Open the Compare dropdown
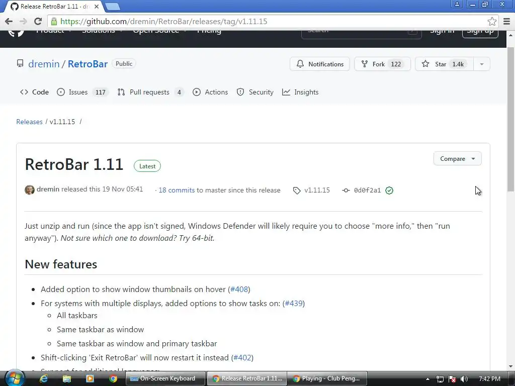 [x=457, y=158]
